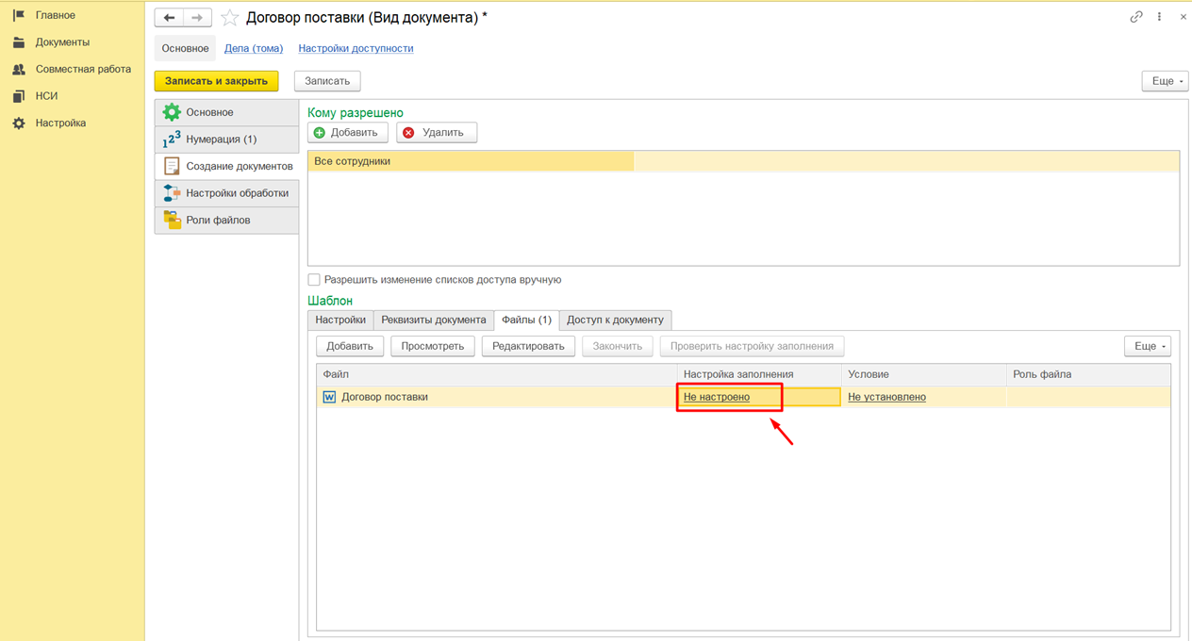
Task: Switch to the Реквизиты документа tab
Action: point(434,320)
